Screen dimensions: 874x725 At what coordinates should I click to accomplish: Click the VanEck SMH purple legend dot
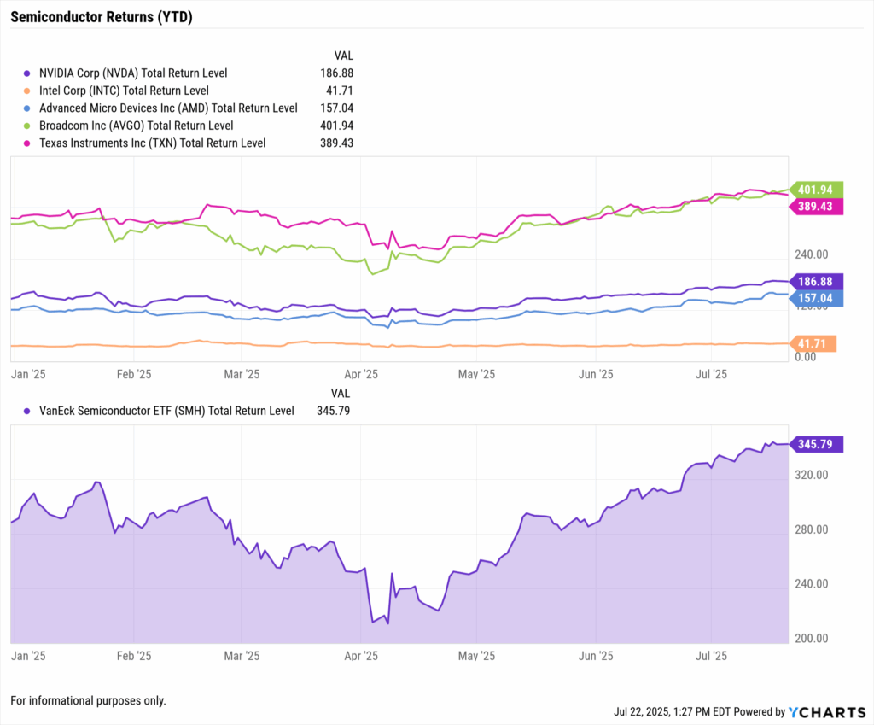pos(26,411)
